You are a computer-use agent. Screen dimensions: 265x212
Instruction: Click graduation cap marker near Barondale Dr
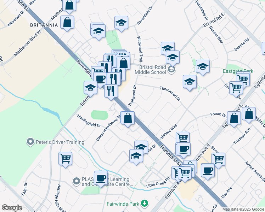point(121,24)
